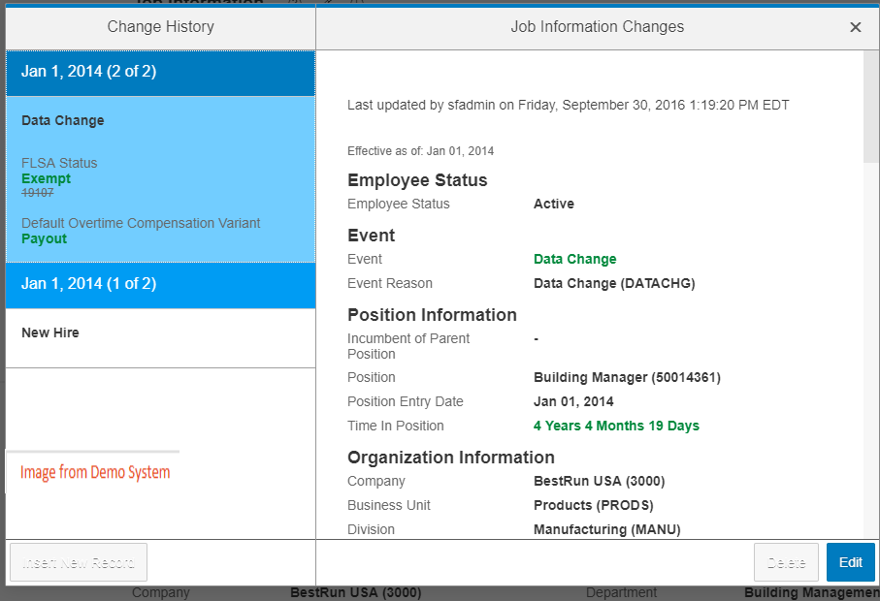Click the Insert New Record button

click(x=79, y=562)
